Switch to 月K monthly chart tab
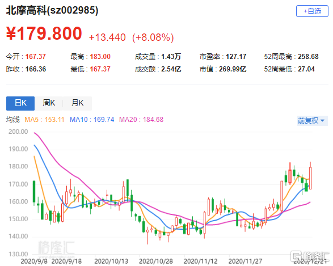The width and height of the screenshot is (333, 266). 78,103
